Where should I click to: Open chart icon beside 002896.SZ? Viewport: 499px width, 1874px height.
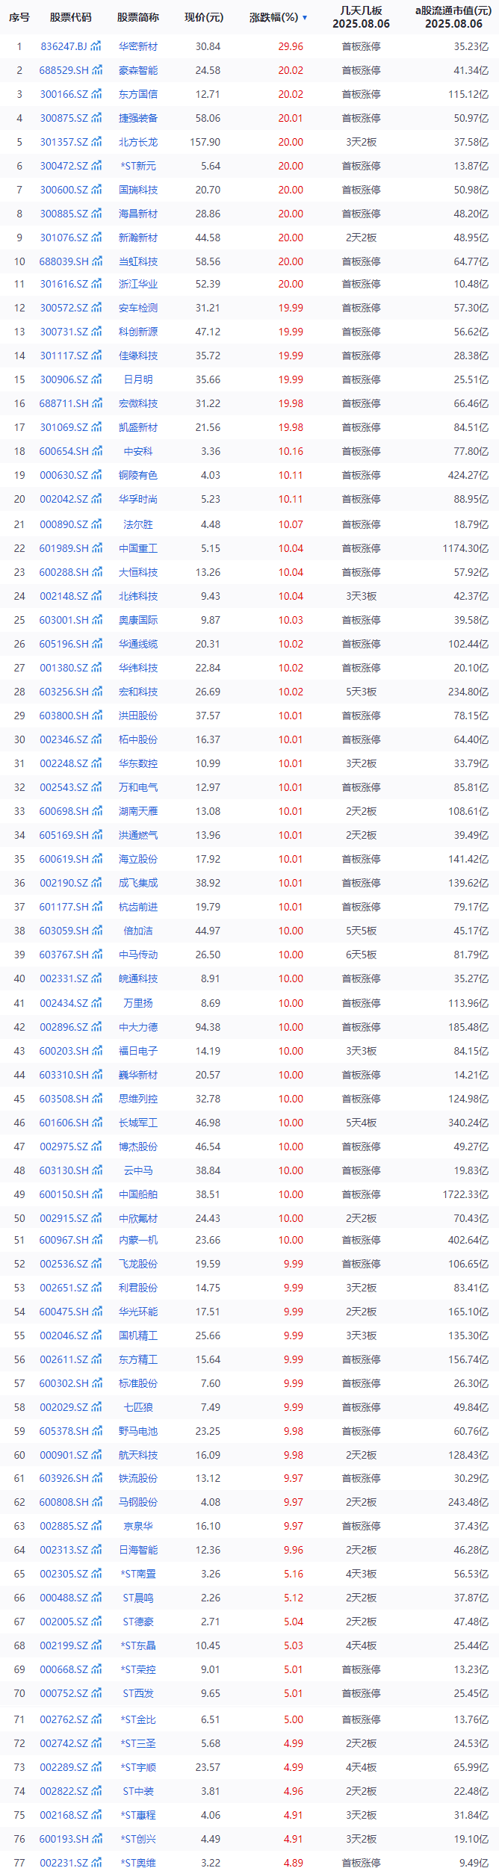pos(96,1027)
